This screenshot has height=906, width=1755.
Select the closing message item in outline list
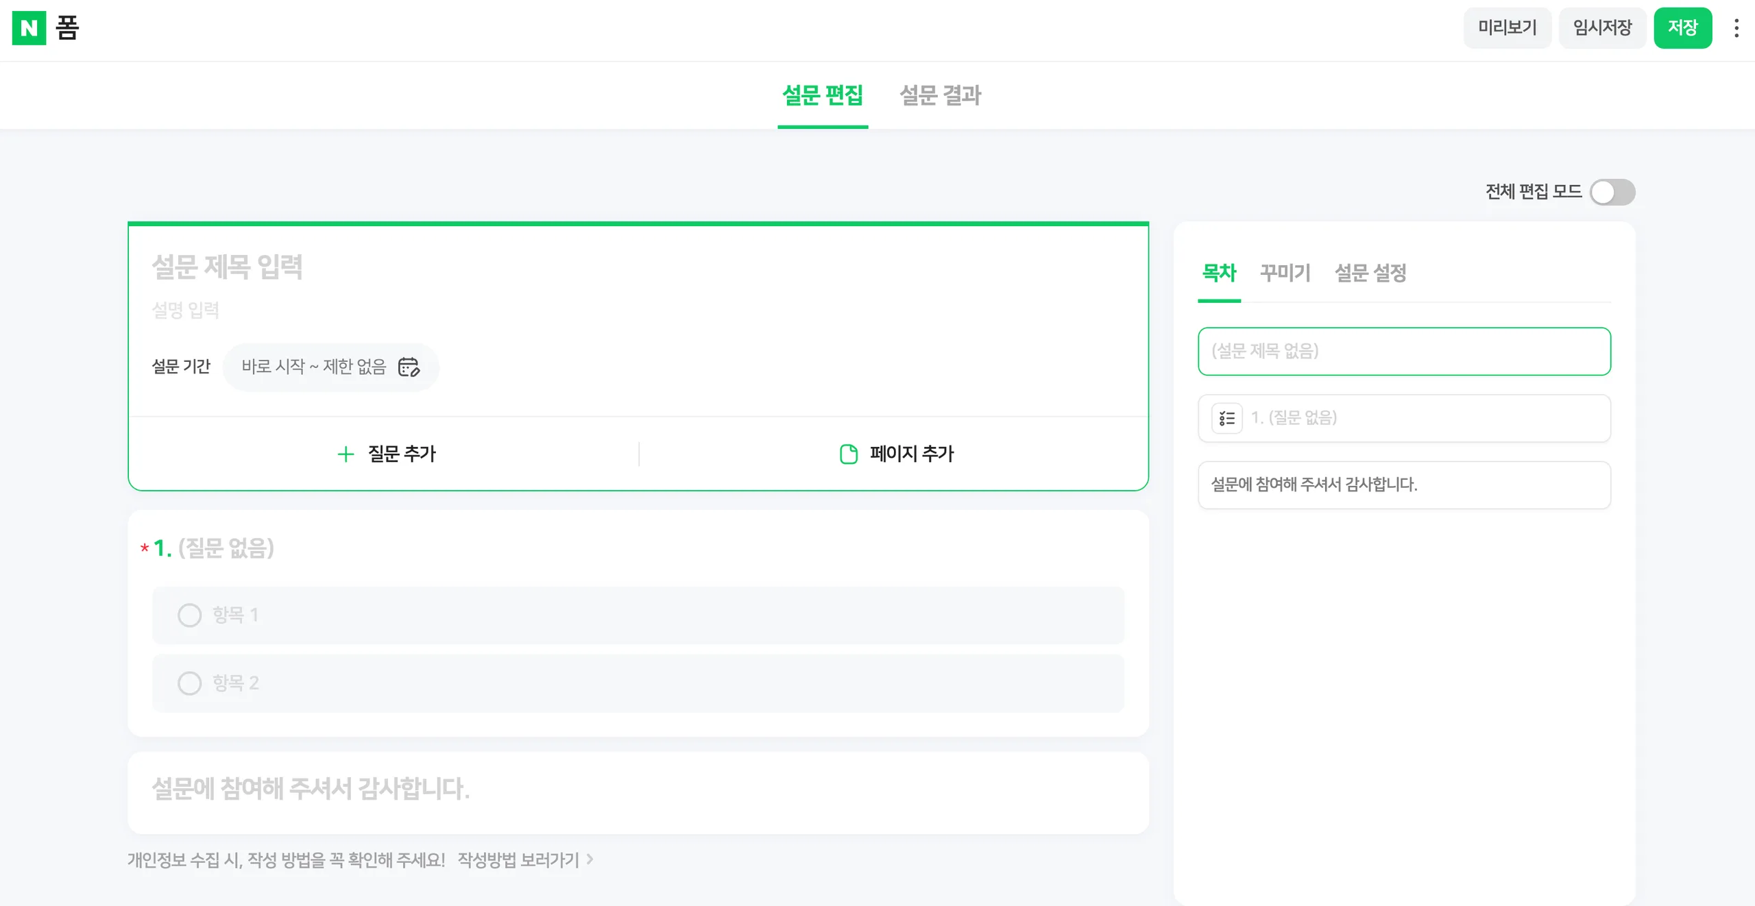[x=1404, y=485]
